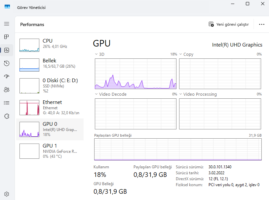Click the Paylaşılan GPU belleği graph
The image size is (269, 200).
178,149
